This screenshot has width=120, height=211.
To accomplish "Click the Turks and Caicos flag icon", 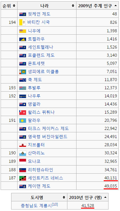I will [23, 129].
